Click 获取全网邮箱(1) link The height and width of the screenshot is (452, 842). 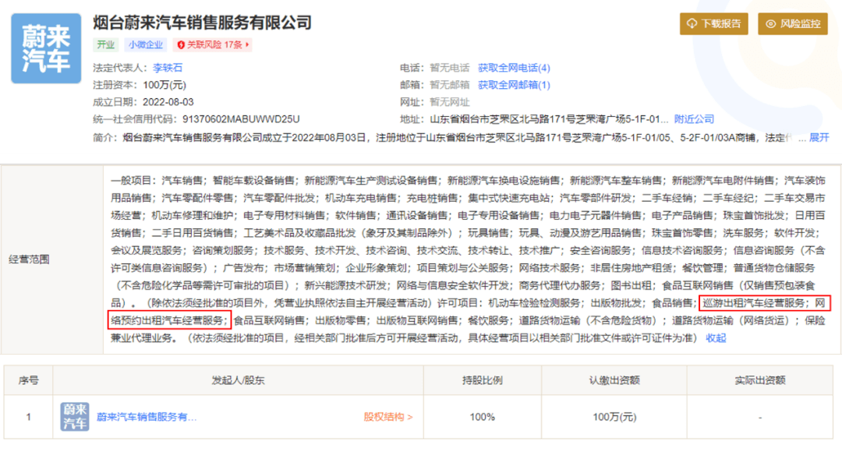point(514,85)
